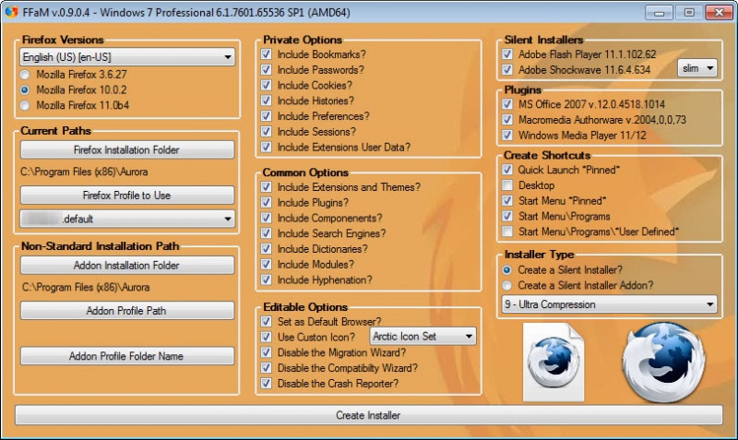Click path text under Firefox Installation Folder
This screenshot has width=738, height=440.
84,172
